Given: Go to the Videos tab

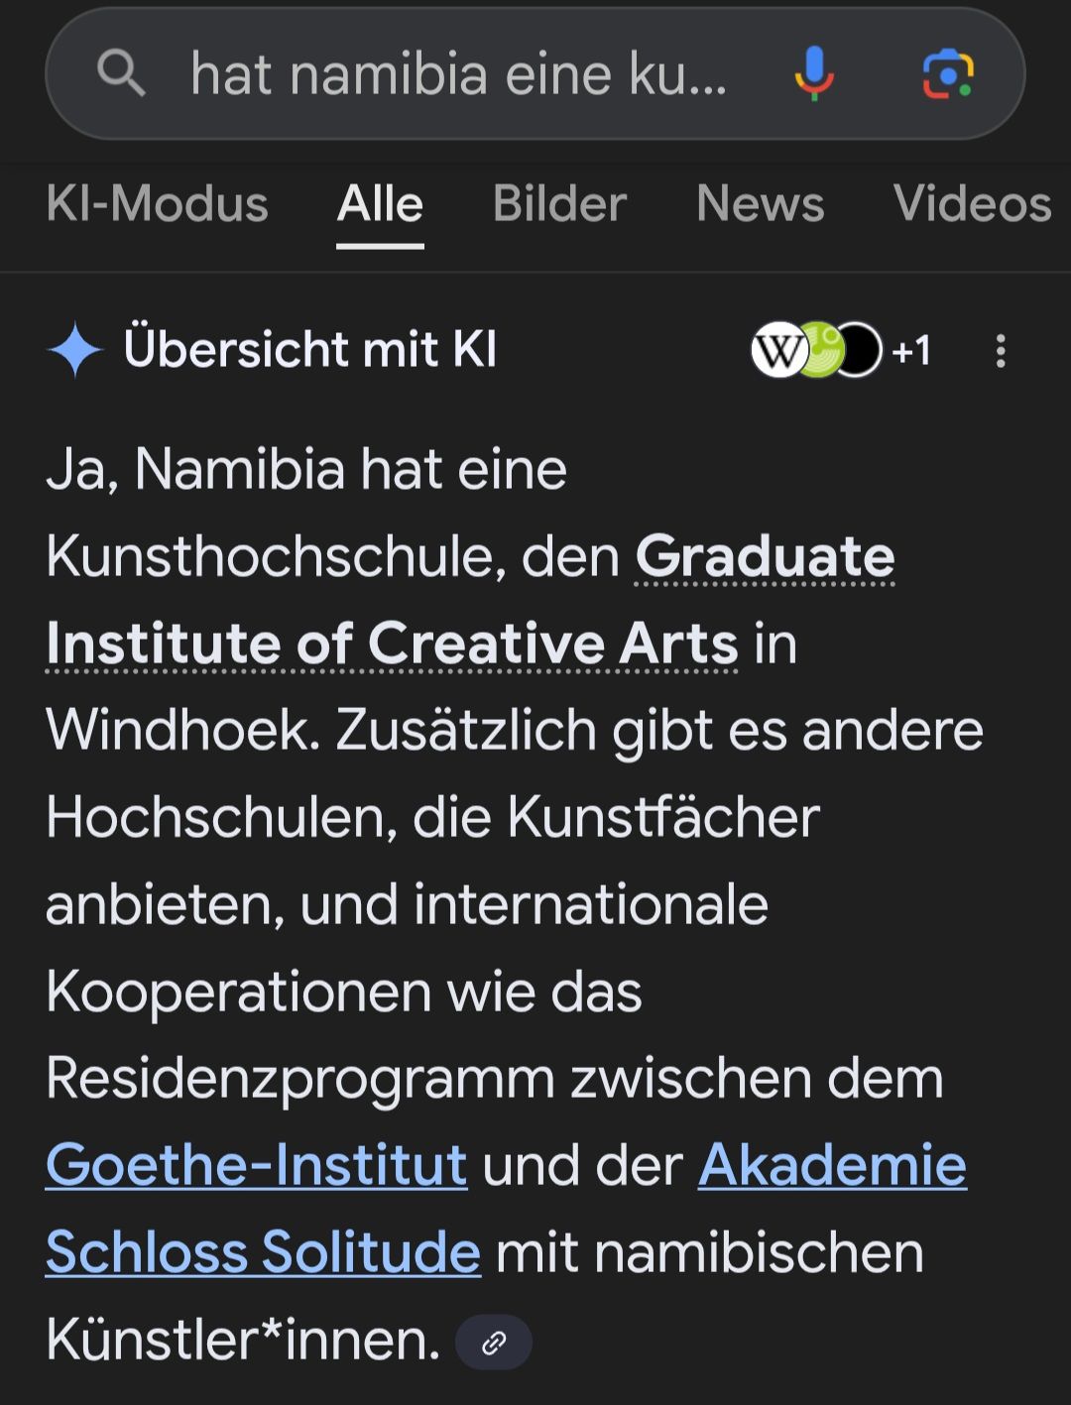Looking at the screenshot, I should [x=971, y=204].
